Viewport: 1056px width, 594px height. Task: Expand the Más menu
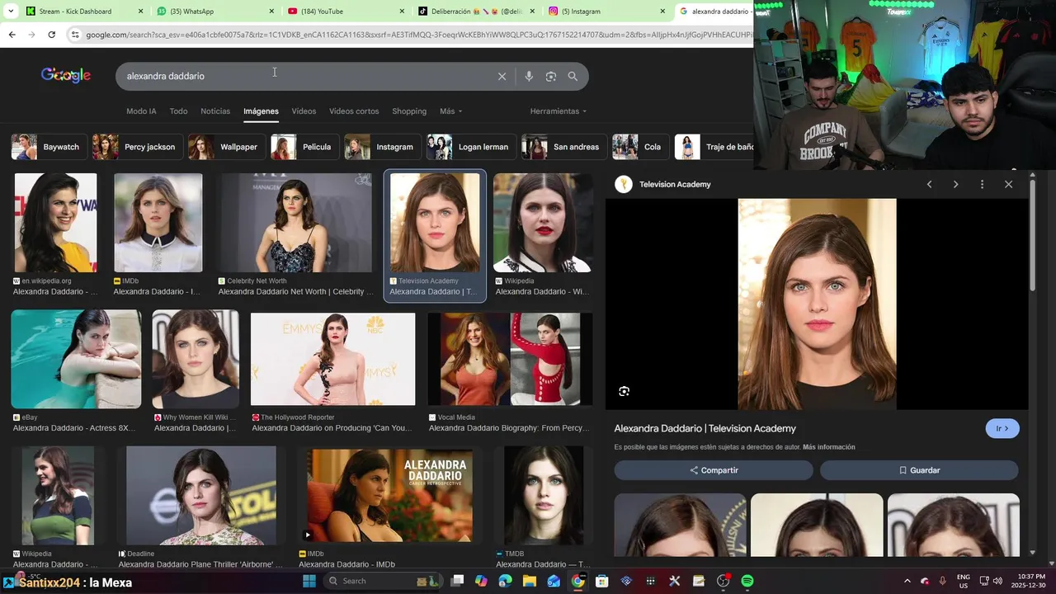point(450,111)
